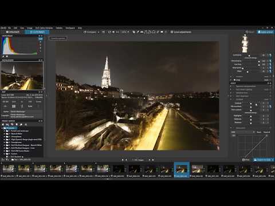Image resolution: width=275 pixels, height=206 pixels.
Task: Toggle the Crop correction on
Action: click(235, 80)
